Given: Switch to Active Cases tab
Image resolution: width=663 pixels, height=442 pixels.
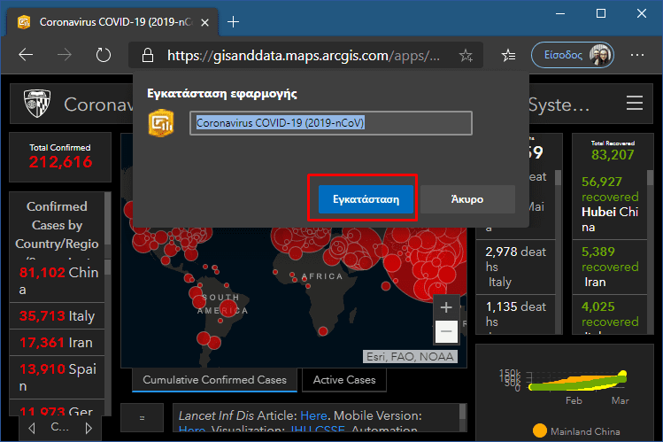Looking at the screenshot, I should click(x=344, y=380).
